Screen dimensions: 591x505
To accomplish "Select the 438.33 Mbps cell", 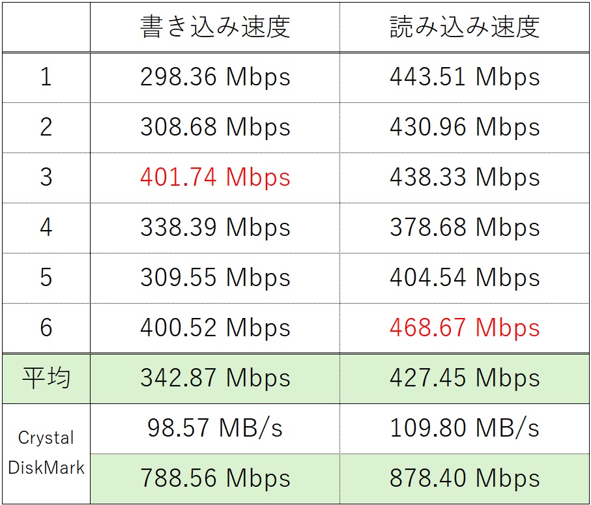I will (x=465, y=177).
